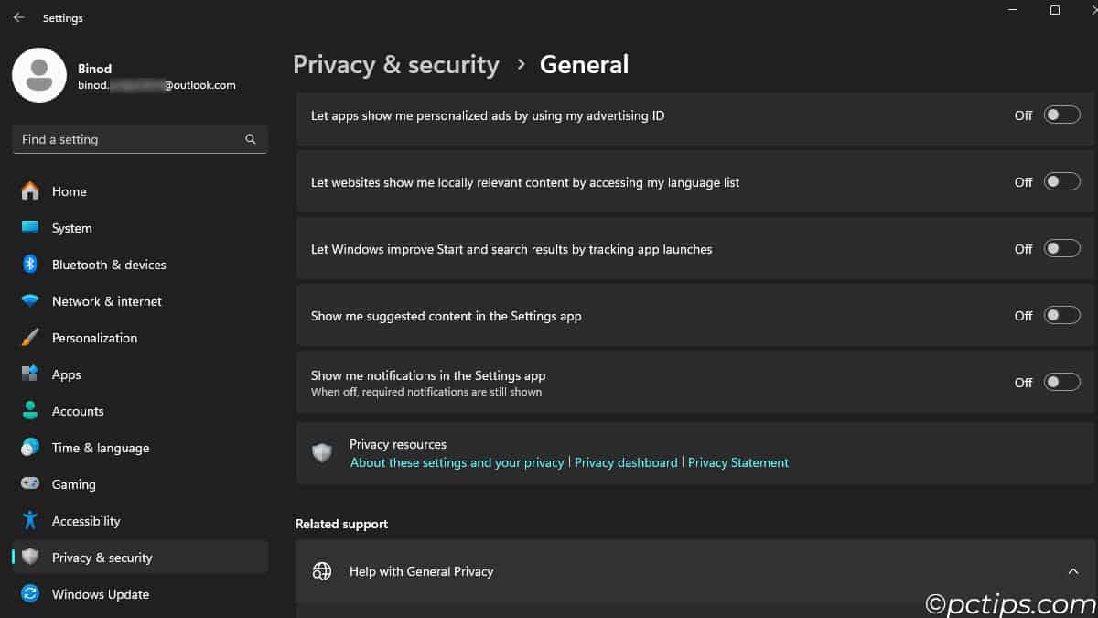Viewport: 1098px width, 618px height.
Task: Open the Privacy dashboard link
Action: [x=626, y=463]
